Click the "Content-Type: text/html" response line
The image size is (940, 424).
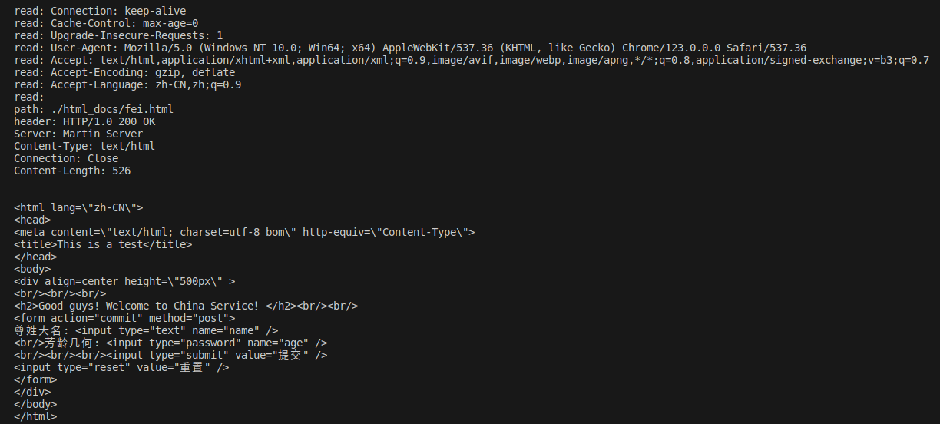[84, 146]
